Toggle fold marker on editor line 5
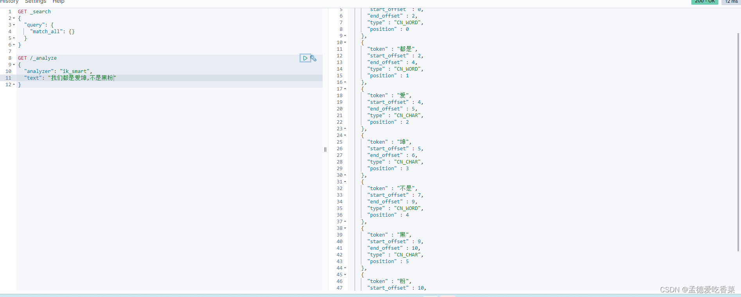 coord(14,38)
